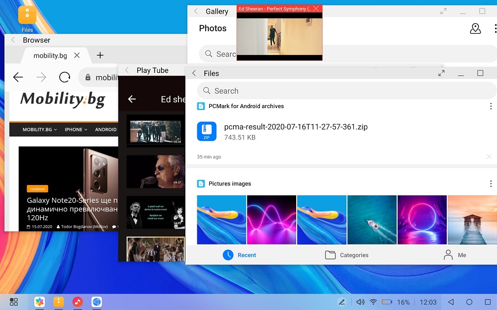Open the Browser app from taskbar
This screenshot has width=497, height=310.
[x=97, y=302]
